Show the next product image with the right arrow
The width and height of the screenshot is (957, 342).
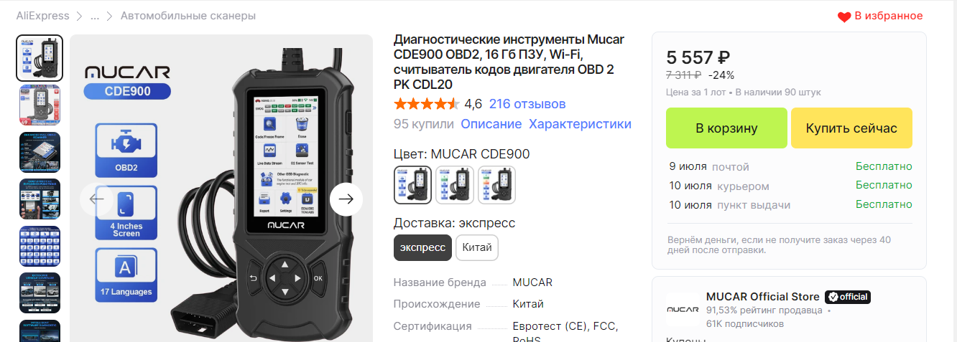tap(346, 199)
